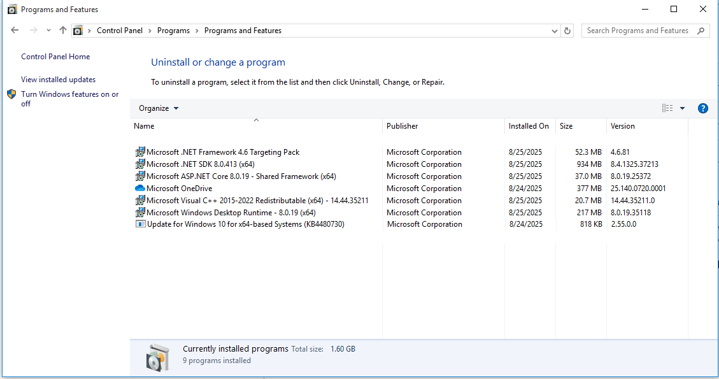Click the Control Panel breadcrumb
719x379 pixels.
pos(120,31)
